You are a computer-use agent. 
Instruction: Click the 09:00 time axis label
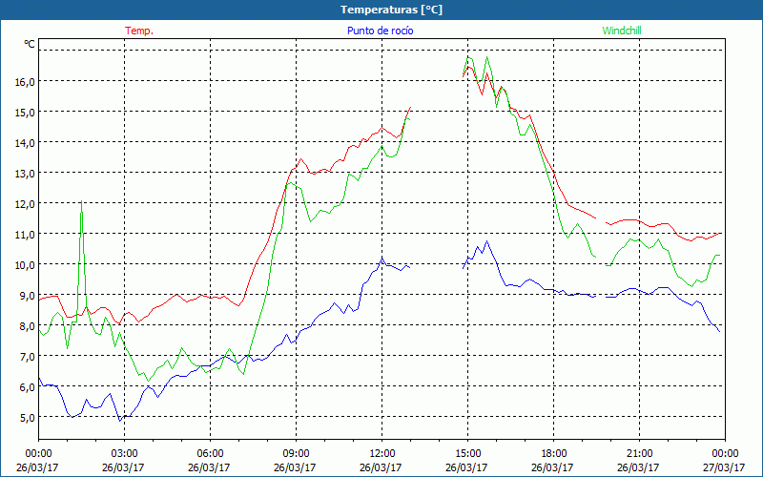coord(296,454)
